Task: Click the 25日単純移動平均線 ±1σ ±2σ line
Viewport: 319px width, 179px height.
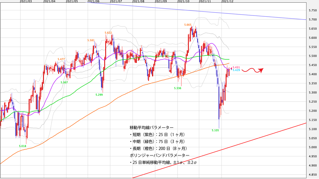Action: (x=163, y=162)
